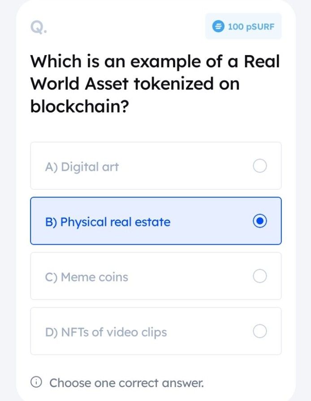Select the radio button for NFTs of video clips
Screen dimensions: 311x401
coord(260,331)
